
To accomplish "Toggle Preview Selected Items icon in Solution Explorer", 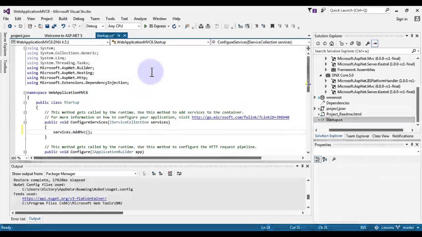I will (375, 43).
